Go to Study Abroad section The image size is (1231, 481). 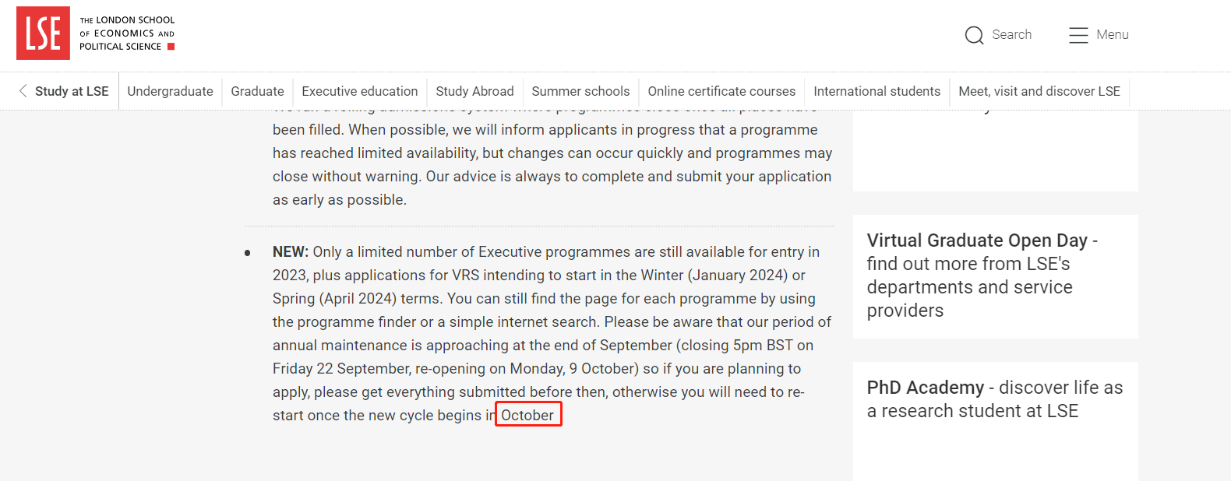click(x=474, y=91)
